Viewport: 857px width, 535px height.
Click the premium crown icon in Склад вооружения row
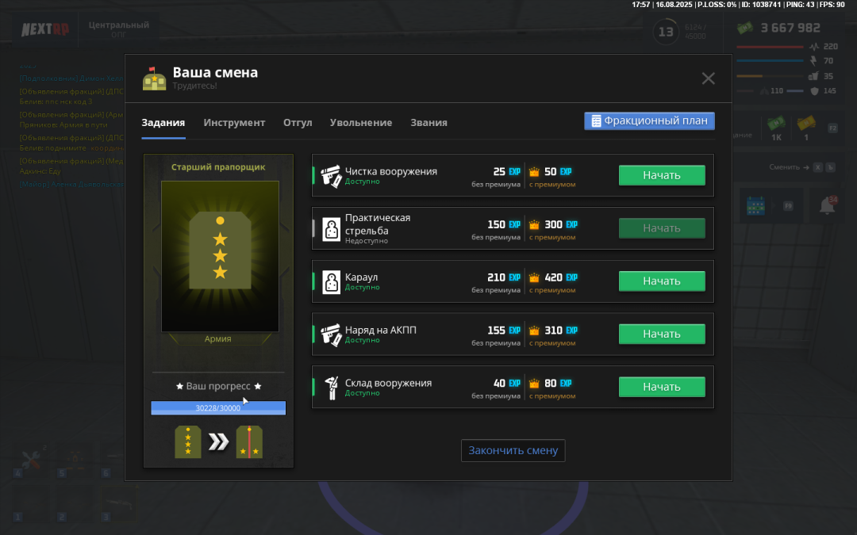(x=534, y=384)
